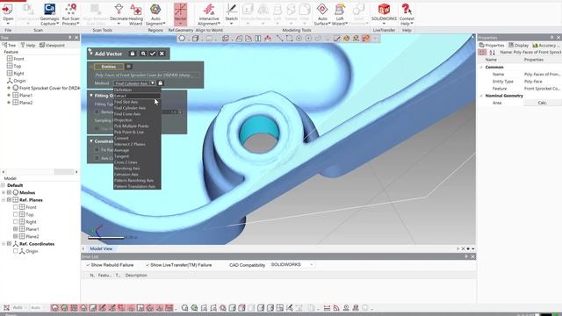This screenshot has height=316, width=562.
Task: Click the Entities selection button
Action: click(x=109, y=67)
